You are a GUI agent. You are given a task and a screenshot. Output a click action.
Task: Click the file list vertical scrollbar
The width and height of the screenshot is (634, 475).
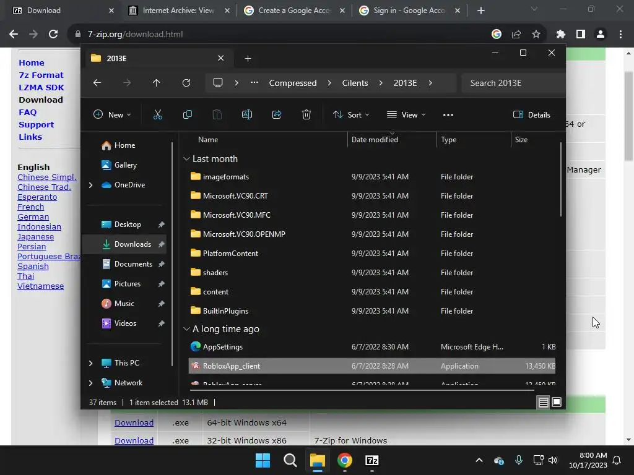(561, 179)
